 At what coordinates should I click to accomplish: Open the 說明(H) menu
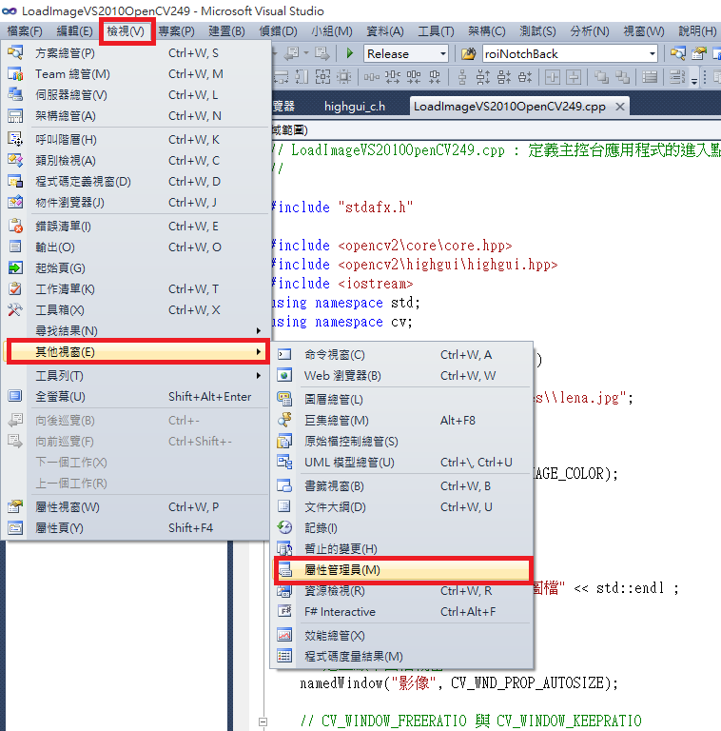tap(697, 31)
